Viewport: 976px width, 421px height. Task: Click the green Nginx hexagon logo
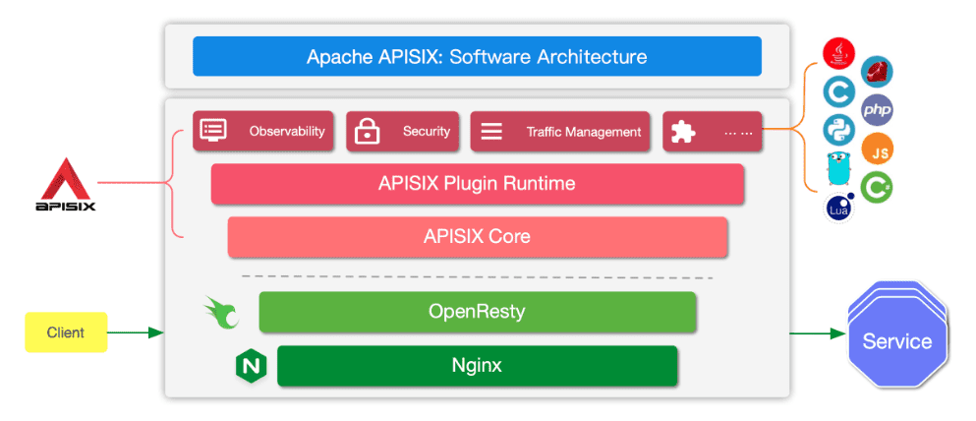pos(251,366)
